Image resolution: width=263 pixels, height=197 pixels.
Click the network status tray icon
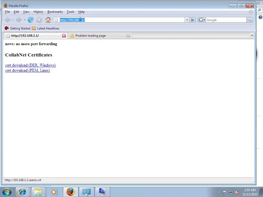pos(231,192)
